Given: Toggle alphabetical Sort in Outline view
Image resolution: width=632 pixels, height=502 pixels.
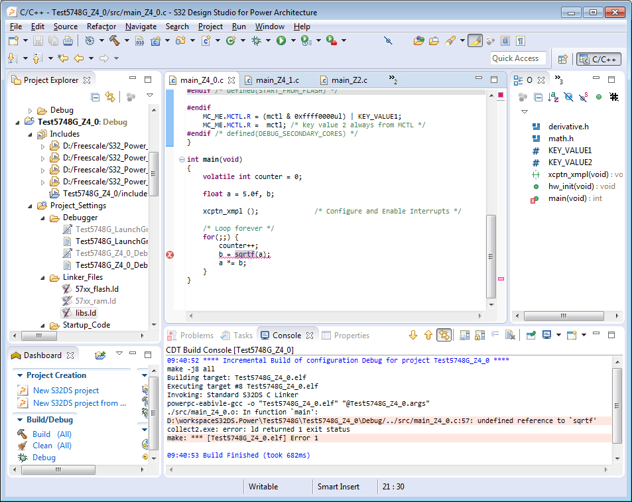Looking at the screenshot, I should [x=554, y=97].
